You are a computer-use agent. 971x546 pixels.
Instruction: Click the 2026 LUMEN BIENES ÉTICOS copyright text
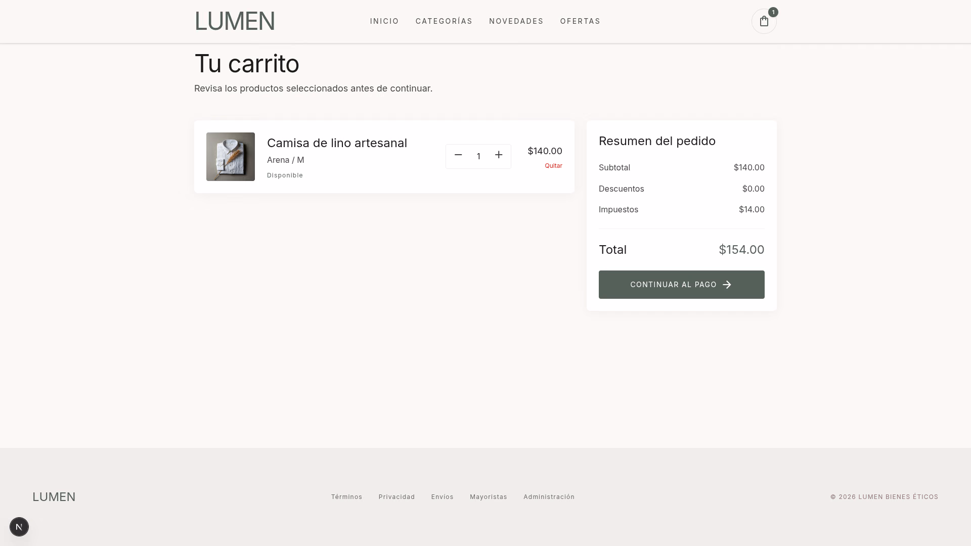884,497
